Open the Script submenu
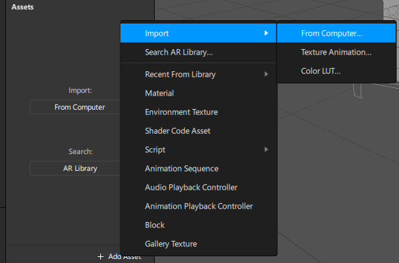The height and width of the screenshot is (263, 399). click(x=198, y=149)
